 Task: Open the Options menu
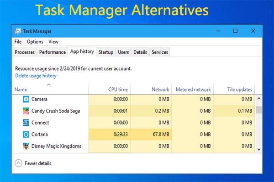(35, 42)
